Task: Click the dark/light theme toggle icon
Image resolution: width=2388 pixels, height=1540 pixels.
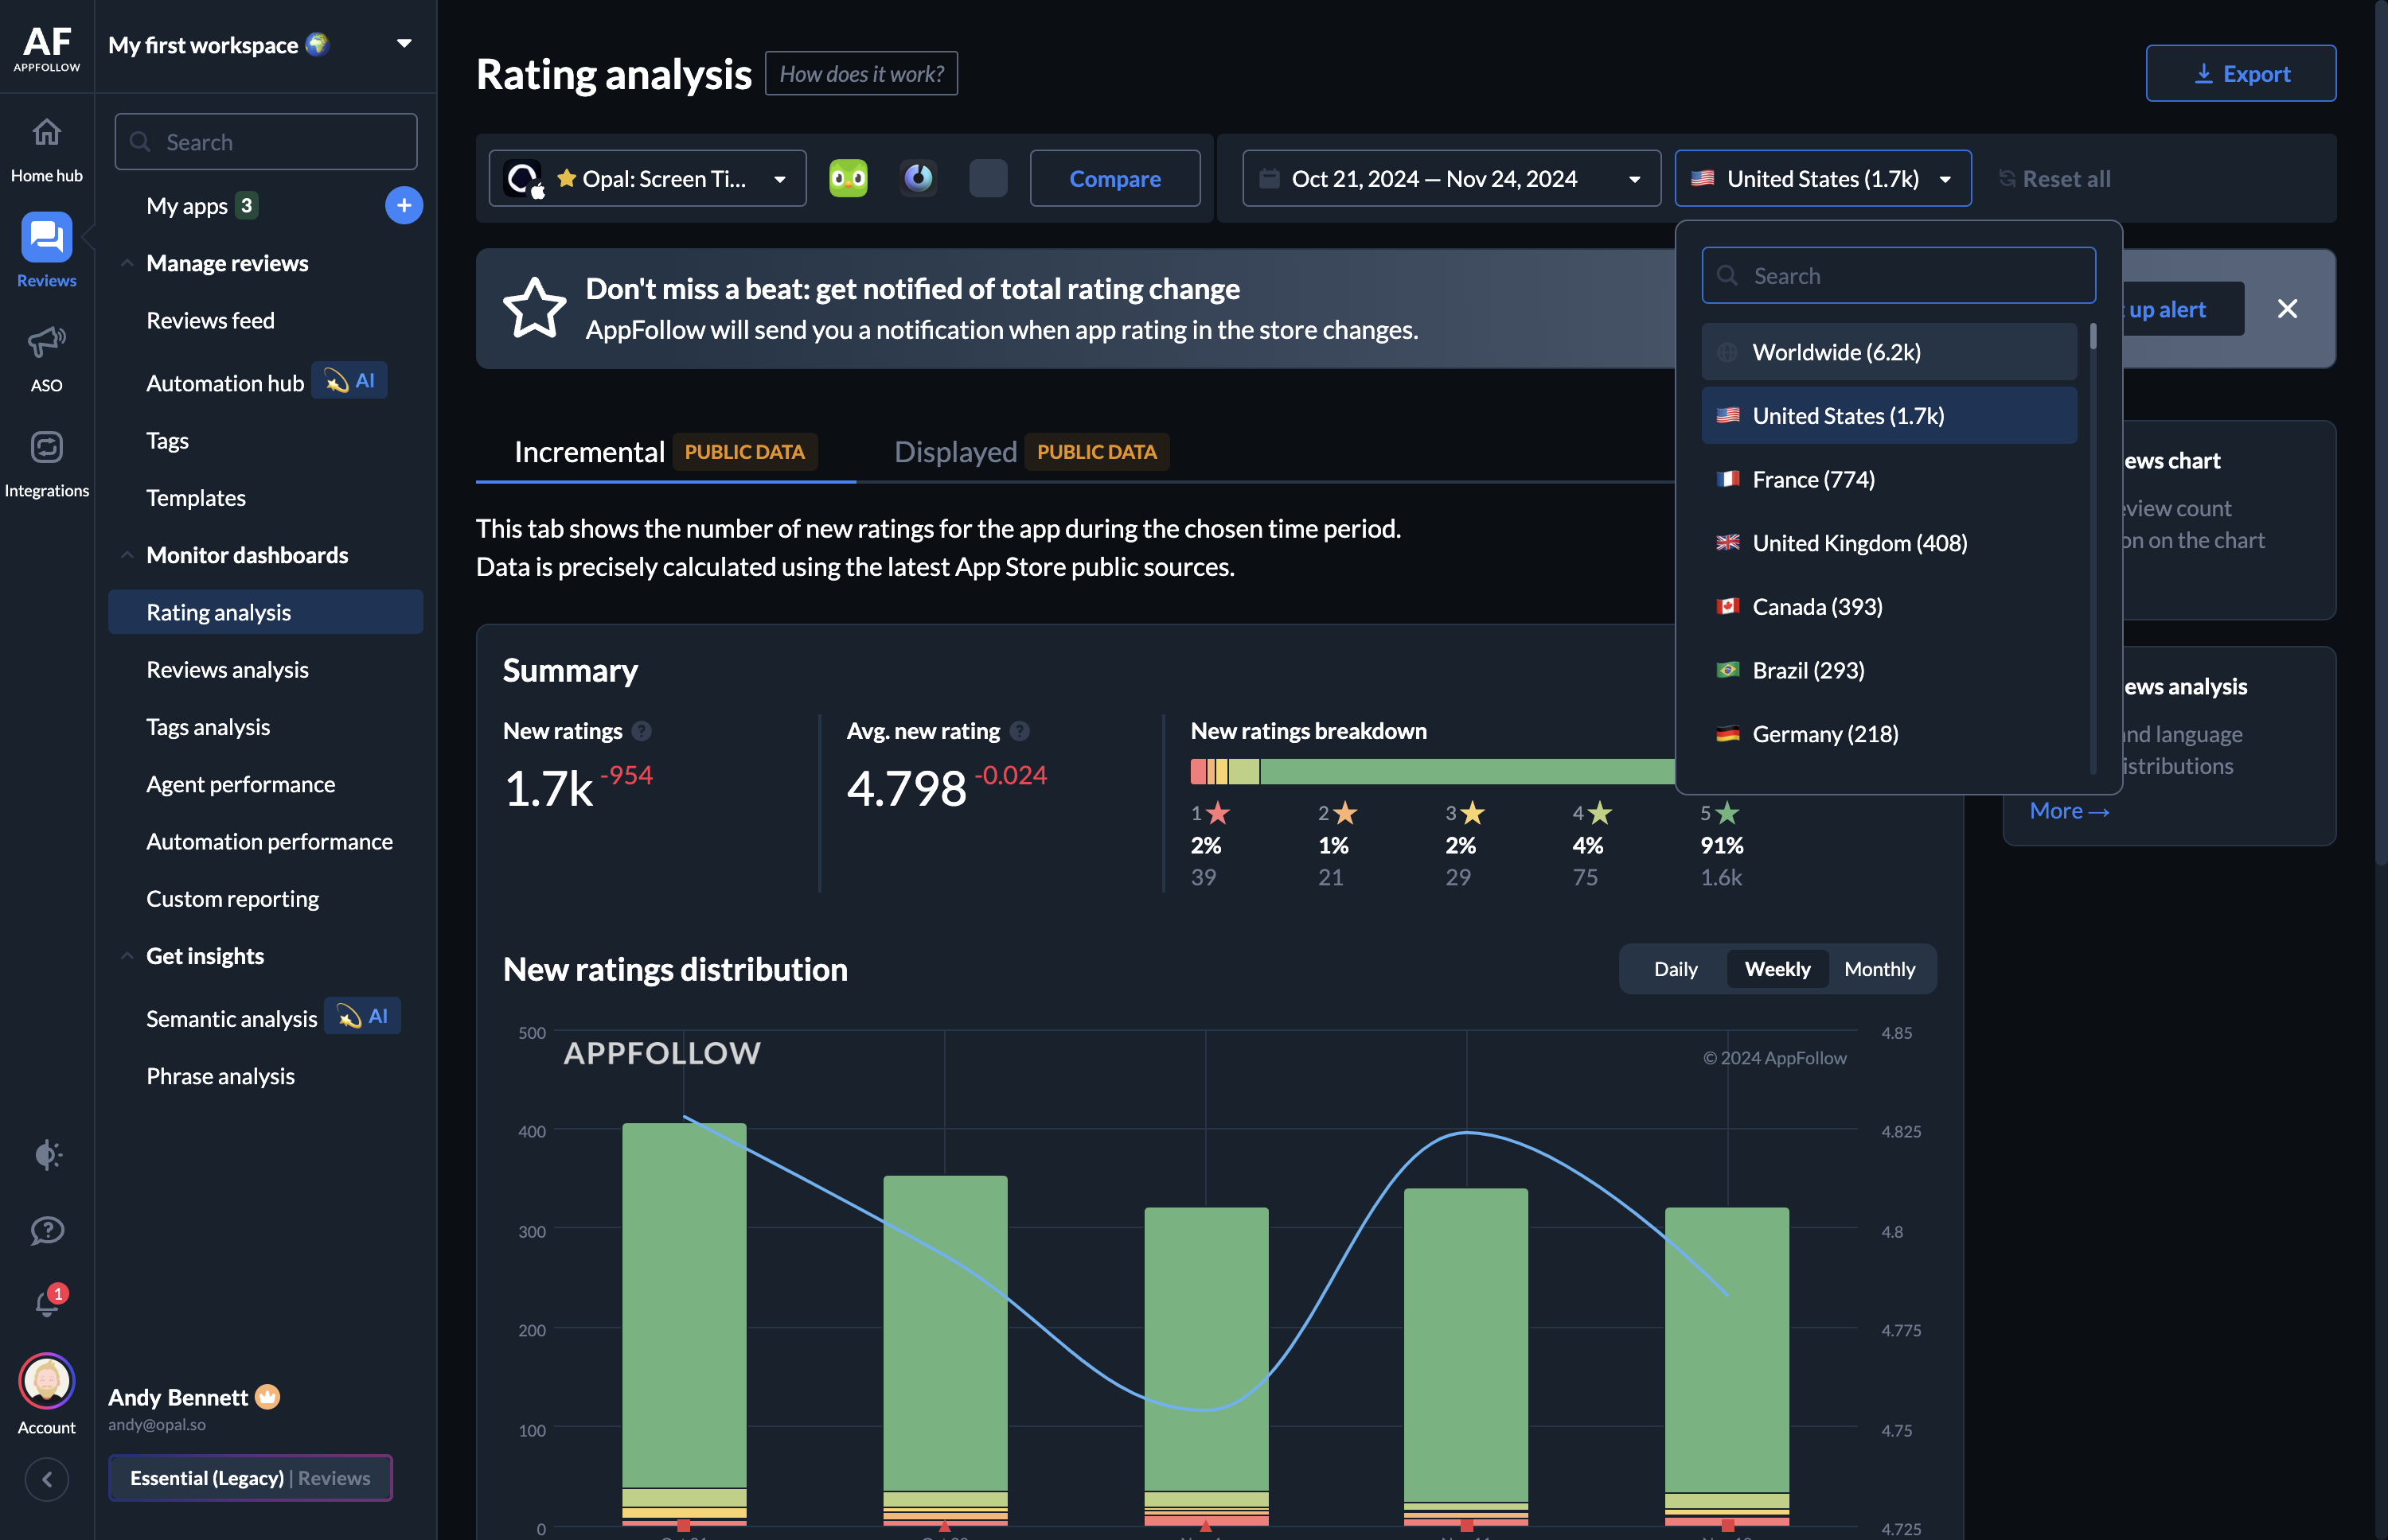Action: point(47,1154)
